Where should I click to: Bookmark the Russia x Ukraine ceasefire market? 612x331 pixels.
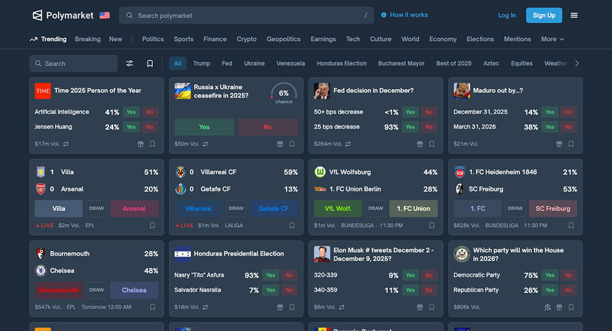[292, 144]
